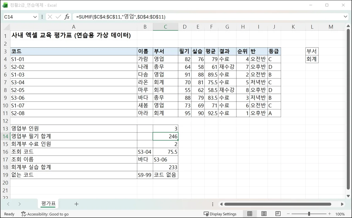Open Display Settings in status bar

pyautogui.click(x=220, y=214)
